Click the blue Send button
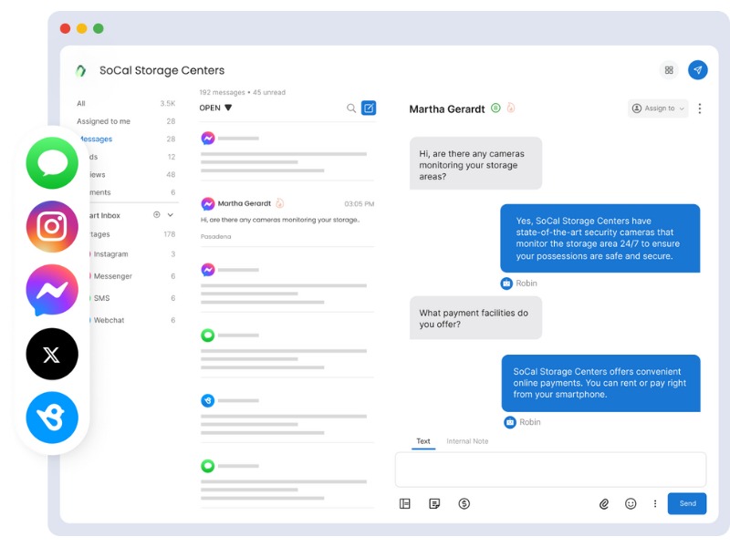Screen dimensions: 730x547 pos(687,503)
